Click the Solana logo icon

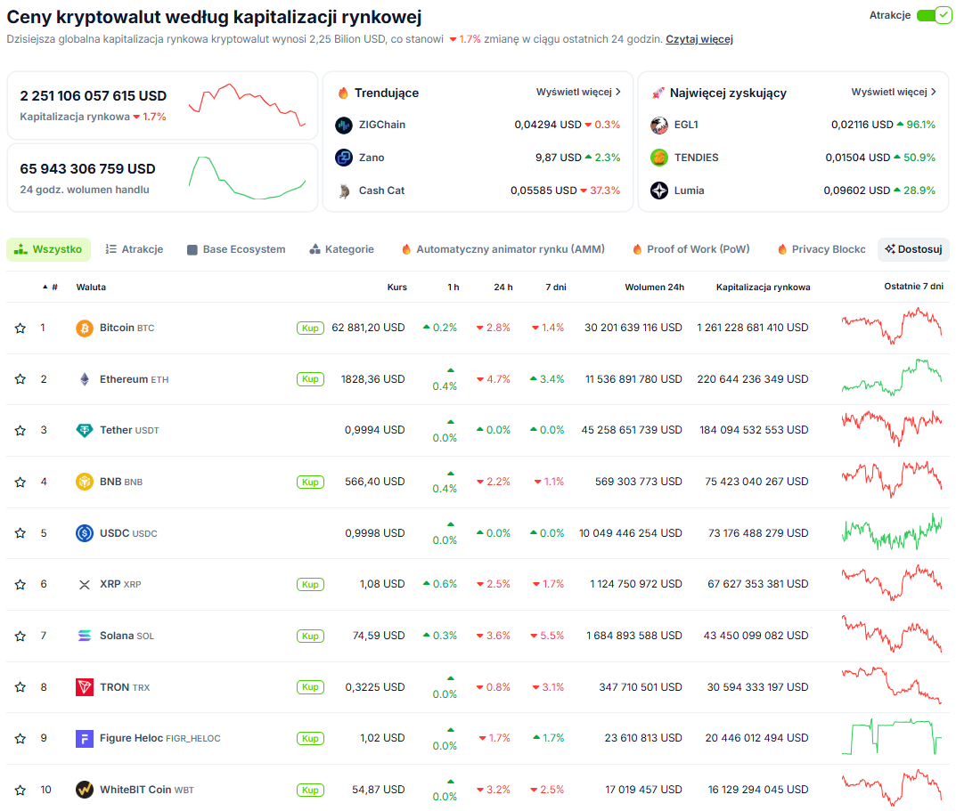pos(84,637)
